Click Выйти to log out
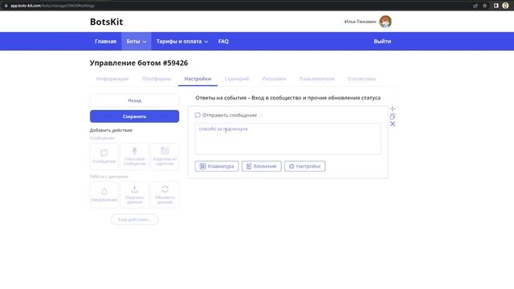Viewport: 514px width, 289px height. tap(382, 41)
